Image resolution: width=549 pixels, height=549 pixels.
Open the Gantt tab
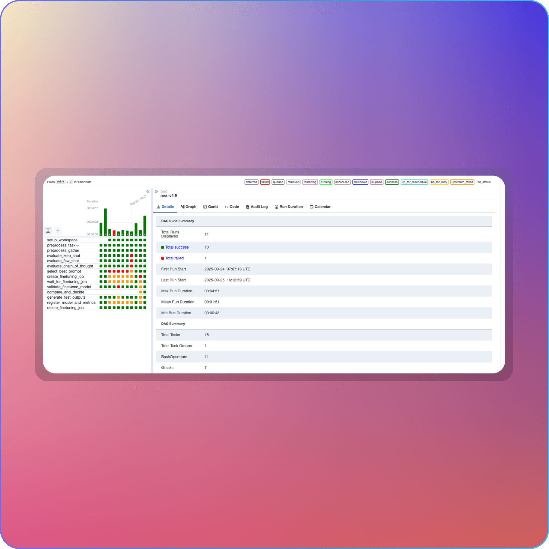point(211,207)
